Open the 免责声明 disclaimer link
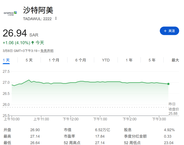 47,51
